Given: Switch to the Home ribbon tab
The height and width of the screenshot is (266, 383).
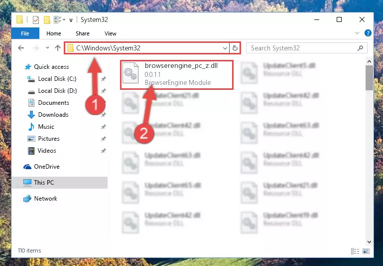Looking at the screenshot, I should click(x=54, y=33).
